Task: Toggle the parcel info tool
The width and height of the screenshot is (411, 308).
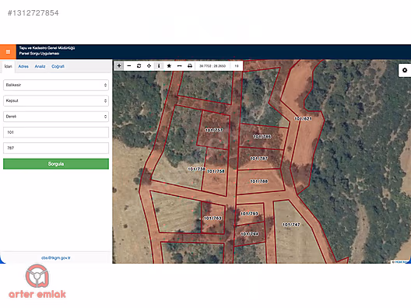Action: click(x=159, y=66)
